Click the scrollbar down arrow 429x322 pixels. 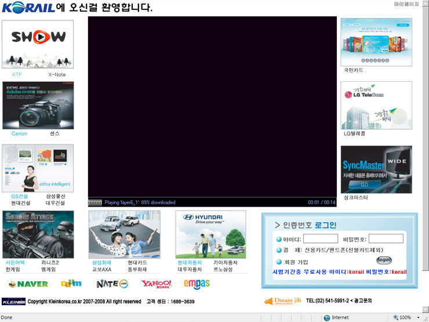point(426,309)
